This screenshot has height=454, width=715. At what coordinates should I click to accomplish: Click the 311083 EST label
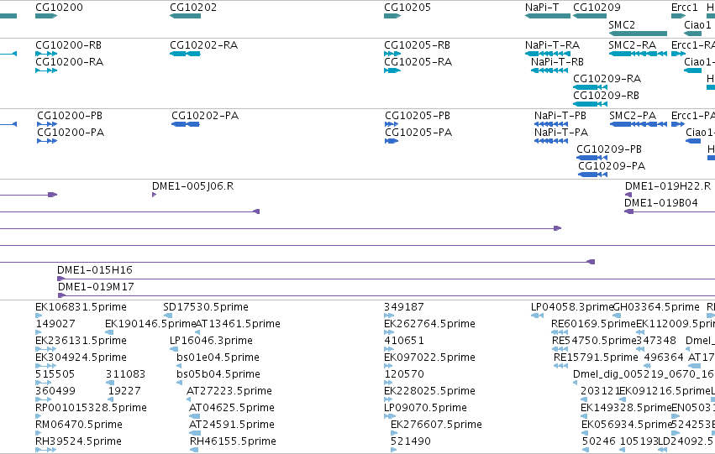tap(125, 375)
